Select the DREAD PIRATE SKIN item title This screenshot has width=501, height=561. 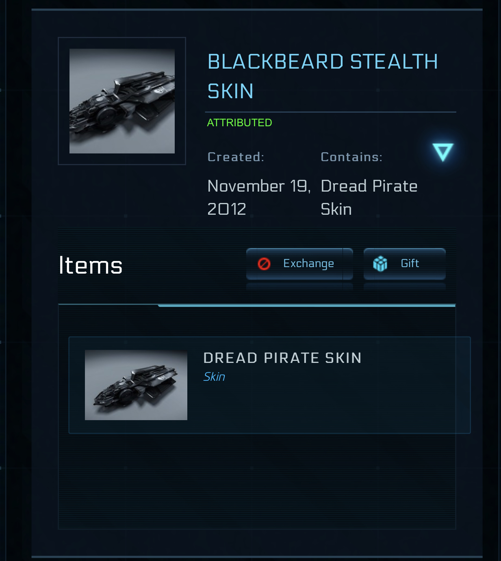282,358
